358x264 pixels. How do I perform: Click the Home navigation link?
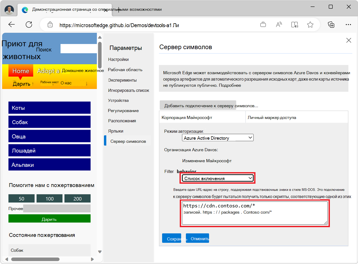[21, 71]
